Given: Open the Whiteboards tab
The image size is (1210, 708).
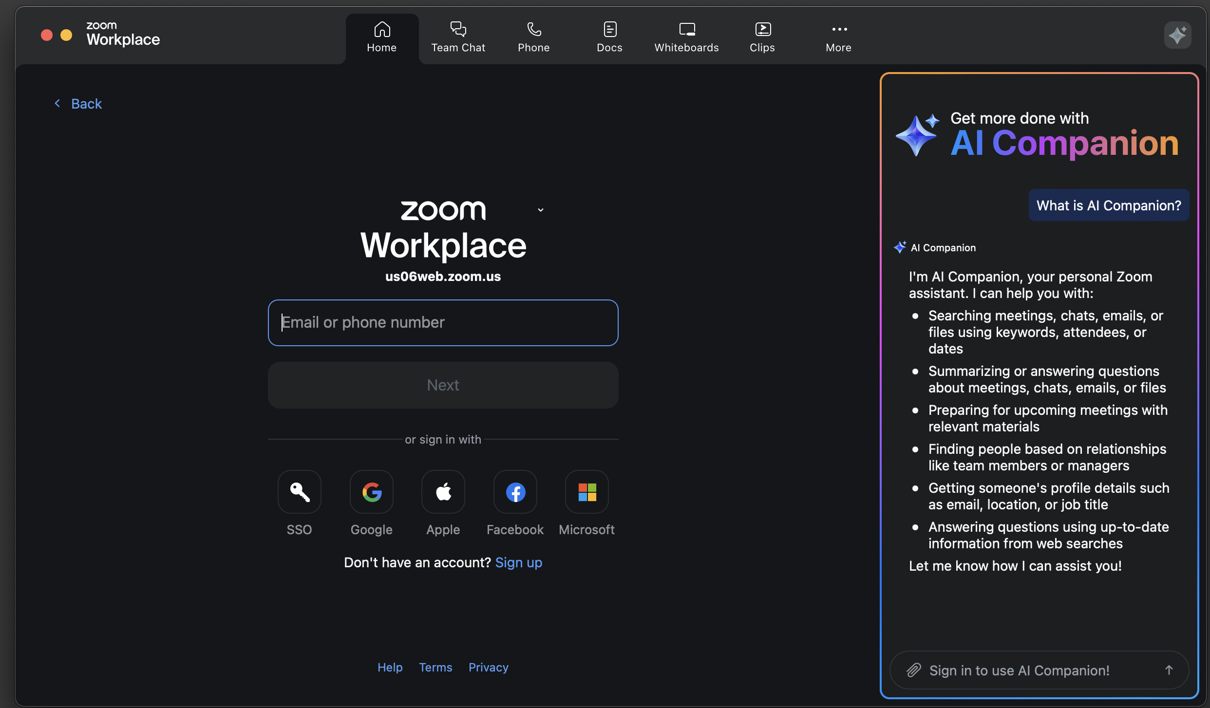Looking at the screenshot, I should coord(686,37).
